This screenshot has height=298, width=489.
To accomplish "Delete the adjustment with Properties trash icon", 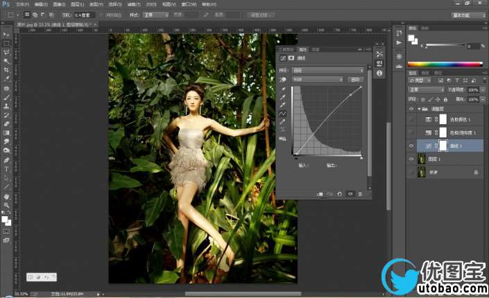I will tap(360, 194).
